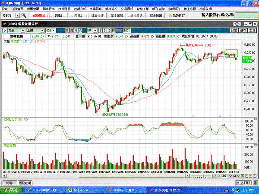This screenshot has height=194, width=259.
Task: Open the 閃電2 toolbar button
Action: coord(78,16)
